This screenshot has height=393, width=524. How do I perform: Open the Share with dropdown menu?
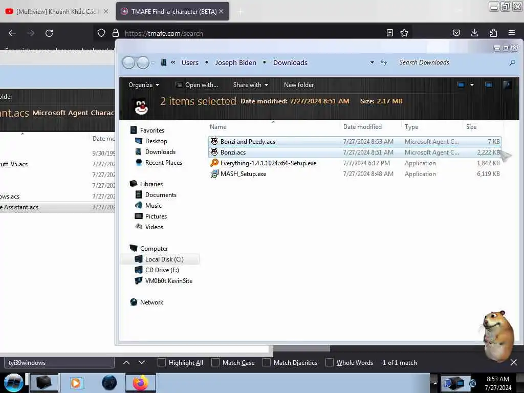point(251,85)
